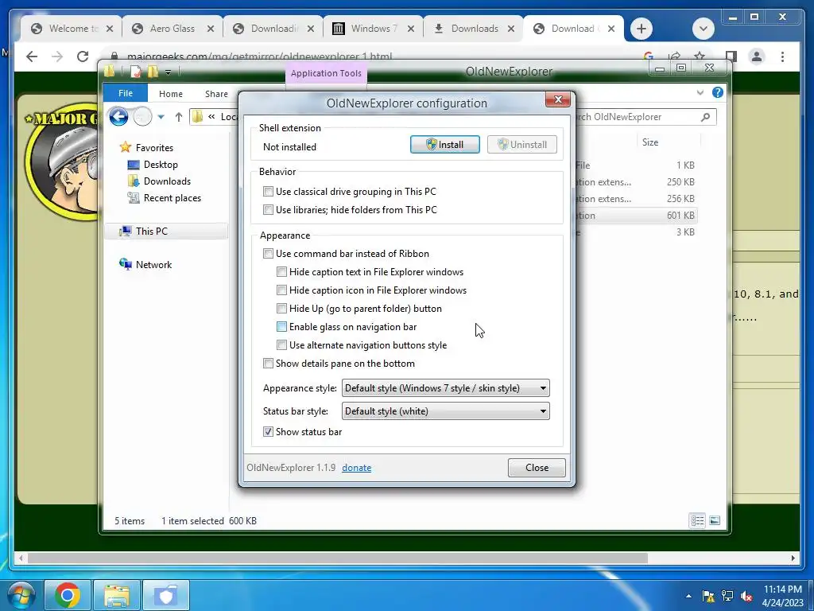Switch to large icons view in status bar
The height and width of the screenshot is (611, 814).
[715, 520]
